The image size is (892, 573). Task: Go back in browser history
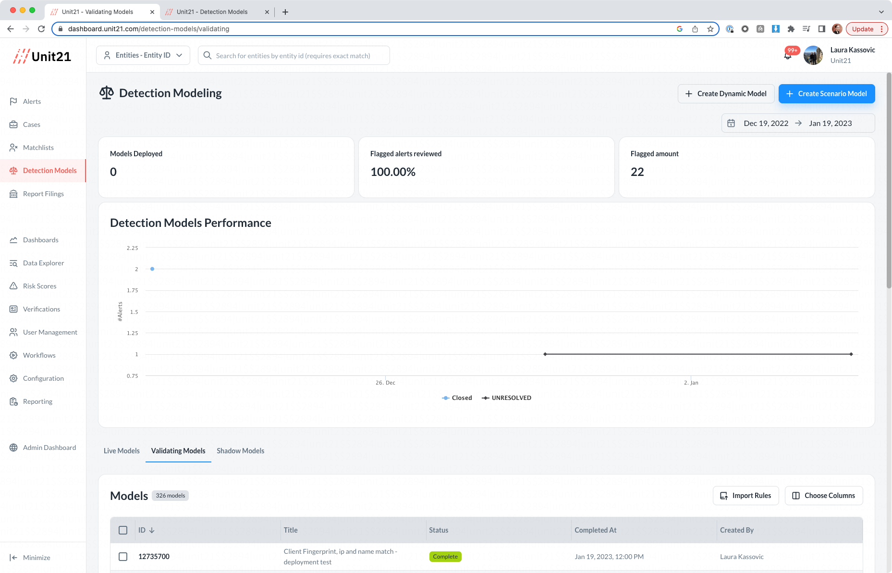[11, 29]
